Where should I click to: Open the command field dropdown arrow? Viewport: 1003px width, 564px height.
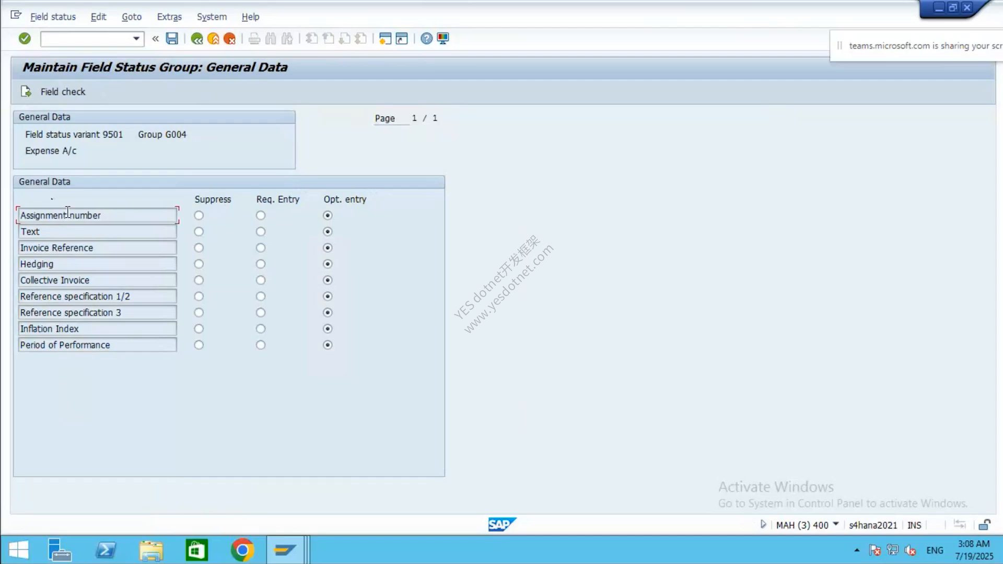pos(136,39)
